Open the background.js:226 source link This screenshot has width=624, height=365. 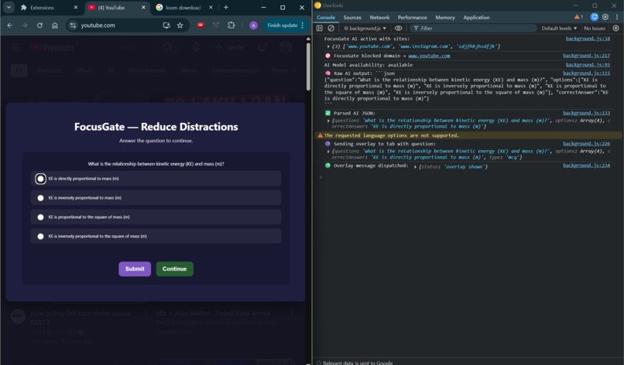coord(586,144)
